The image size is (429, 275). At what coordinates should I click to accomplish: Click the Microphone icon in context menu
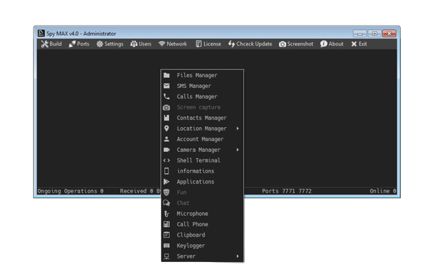click(x=166, y=214)
